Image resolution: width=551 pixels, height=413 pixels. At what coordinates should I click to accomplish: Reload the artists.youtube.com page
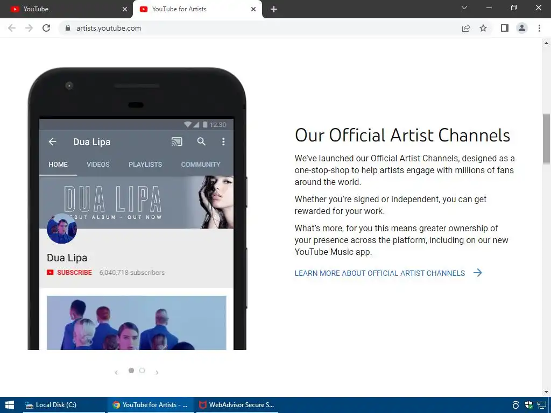(x=46, y=28)
